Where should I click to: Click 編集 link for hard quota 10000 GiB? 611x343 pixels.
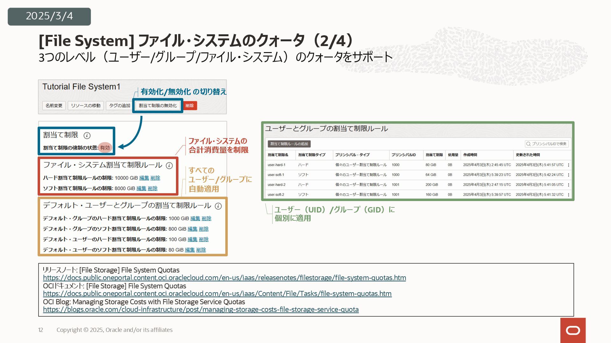point(144,178)
